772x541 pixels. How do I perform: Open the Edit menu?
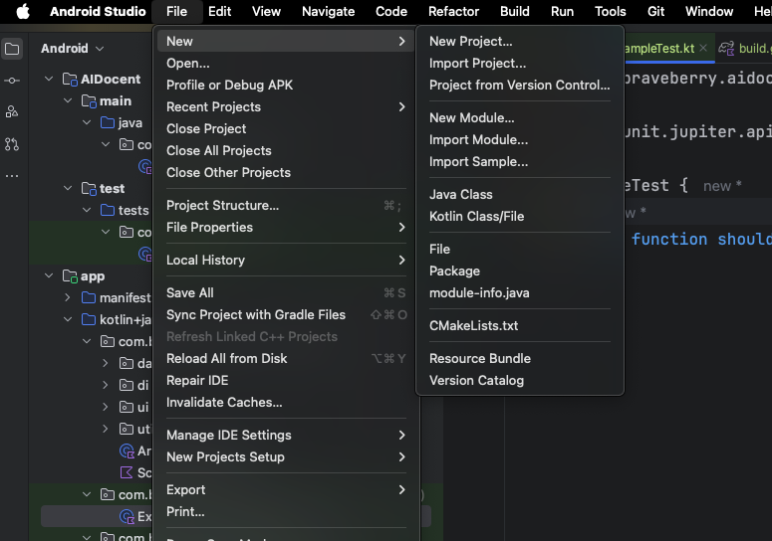pos(219,11)
